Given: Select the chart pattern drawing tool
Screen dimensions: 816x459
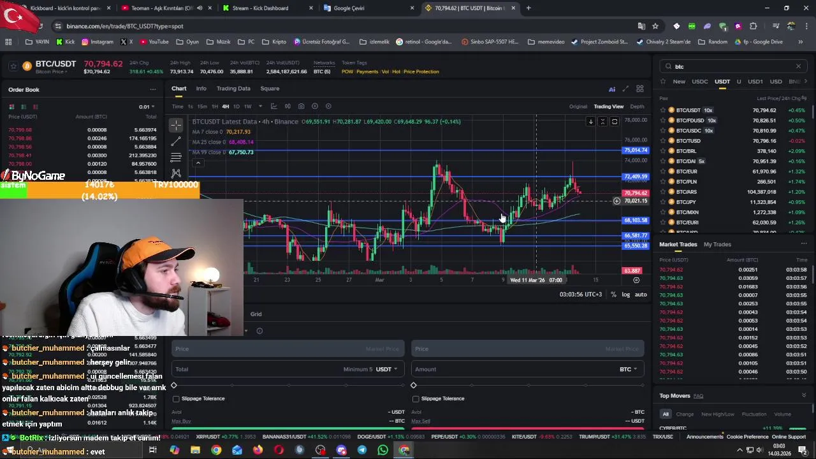Looking at the screenshot, I should coord(176,173).
